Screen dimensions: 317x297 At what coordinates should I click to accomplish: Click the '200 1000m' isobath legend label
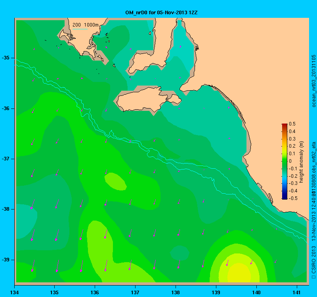point(86,25)
